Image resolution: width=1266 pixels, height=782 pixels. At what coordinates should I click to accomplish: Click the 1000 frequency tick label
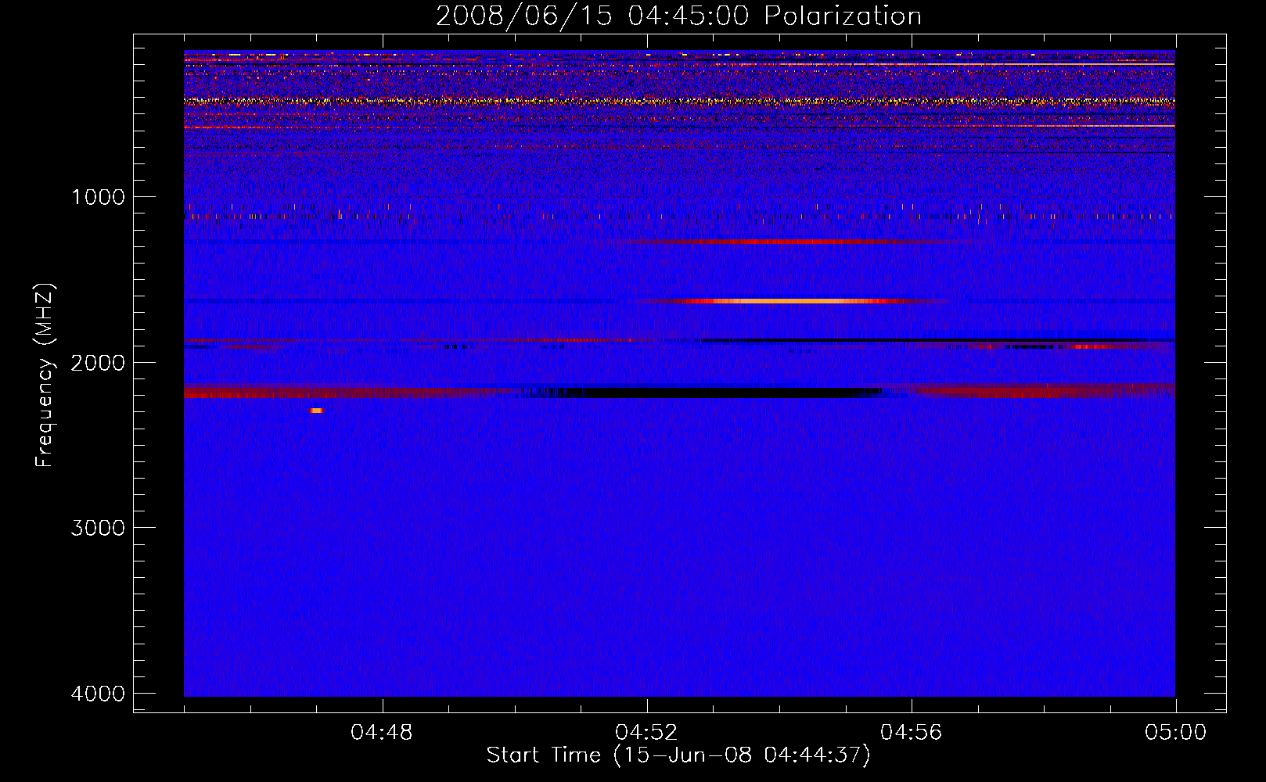pos(99,197)
